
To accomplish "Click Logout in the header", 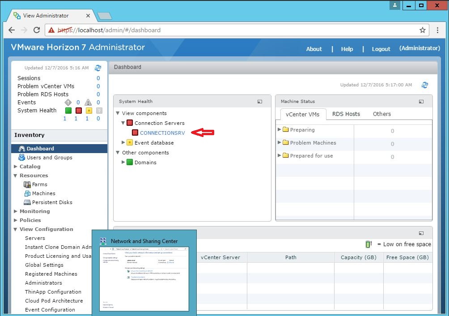I will pos(381,49).
